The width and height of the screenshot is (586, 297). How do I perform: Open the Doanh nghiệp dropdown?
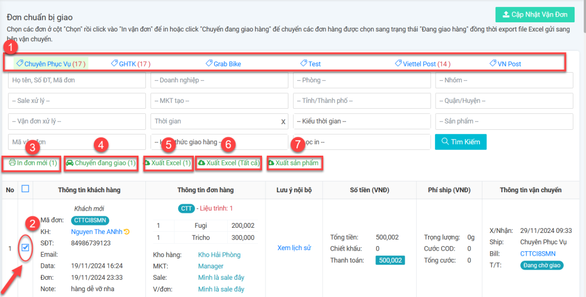[219, 80]
